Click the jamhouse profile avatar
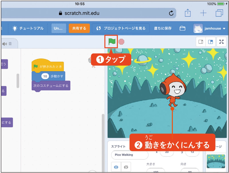 pos(198,28)
